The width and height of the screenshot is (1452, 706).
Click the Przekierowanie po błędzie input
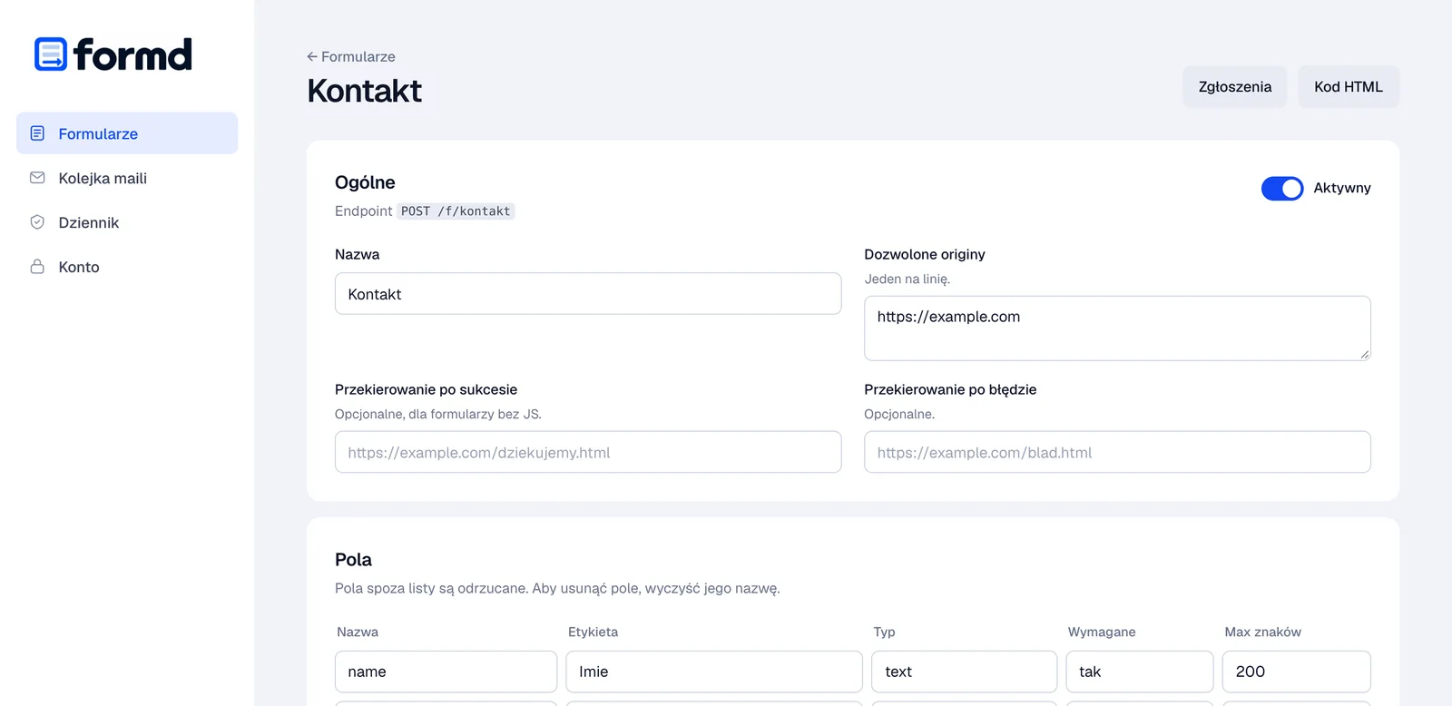[x=1117, y=452]
